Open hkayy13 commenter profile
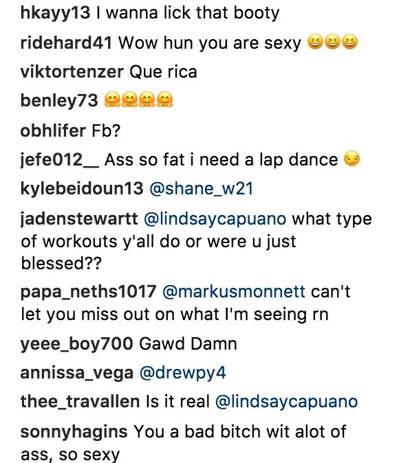 pos(55,14)
